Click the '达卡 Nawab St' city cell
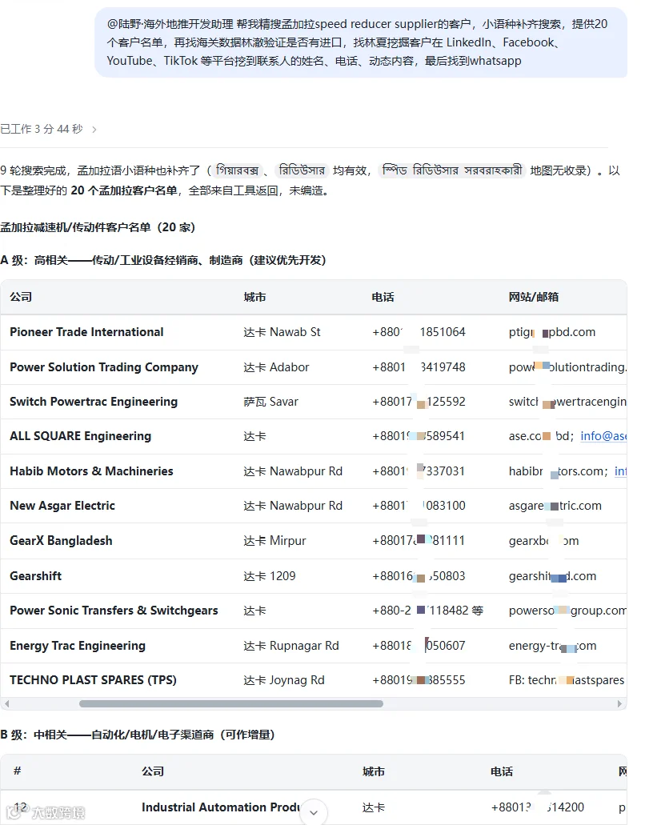Viewport: 645px width, 825px height. click(282, 332)
